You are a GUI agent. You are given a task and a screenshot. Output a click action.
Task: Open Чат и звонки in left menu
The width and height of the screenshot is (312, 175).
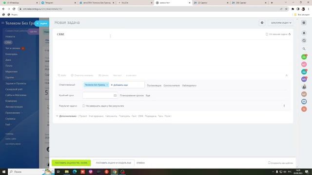[x=13, y=48]
